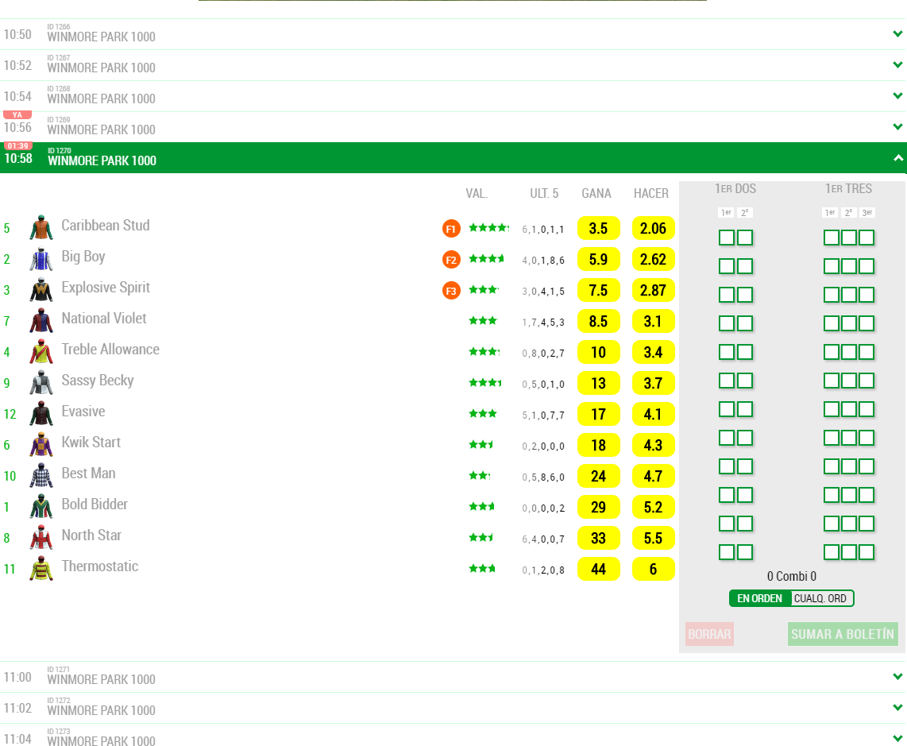The width and height of the screenshot is (907, 746).
Task: Click Caribbean Stud's star rating
Action: tap(488, 227)
